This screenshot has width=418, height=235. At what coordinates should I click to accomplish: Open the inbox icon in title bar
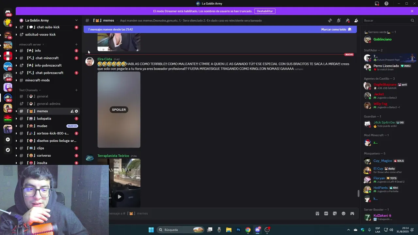[377, 4]
